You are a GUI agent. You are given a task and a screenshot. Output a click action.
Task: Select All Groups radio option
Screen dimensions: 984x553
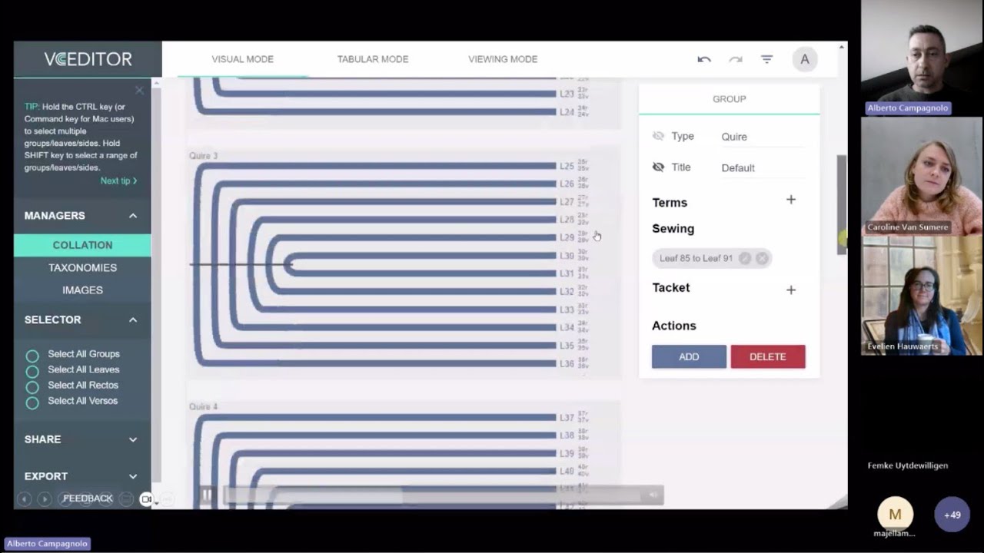(32, 356)
